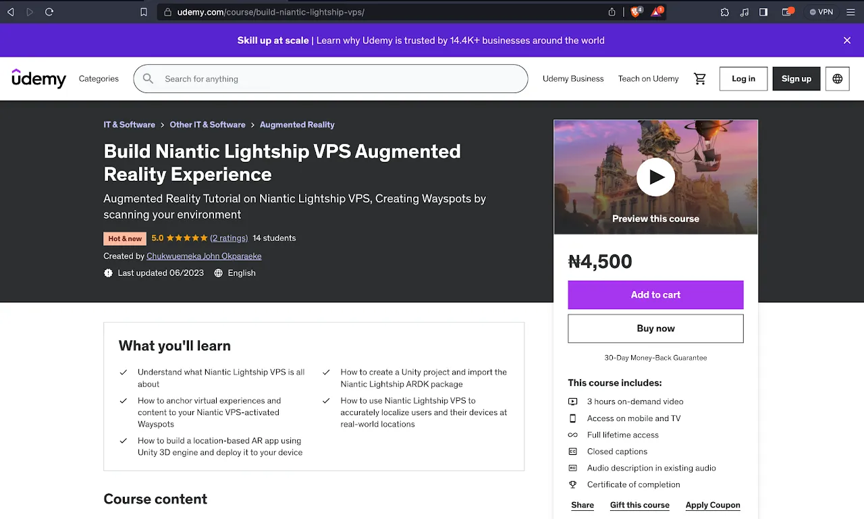
Task: Open the Brave wallet icon
Action: (x=788, y=11)
